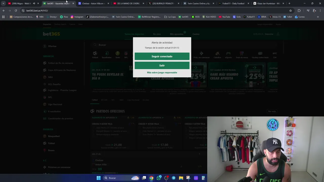The height and width of the screenshot is (182, 324).
Task: Open the Disney+ bookmark
Action: point(51,17)
